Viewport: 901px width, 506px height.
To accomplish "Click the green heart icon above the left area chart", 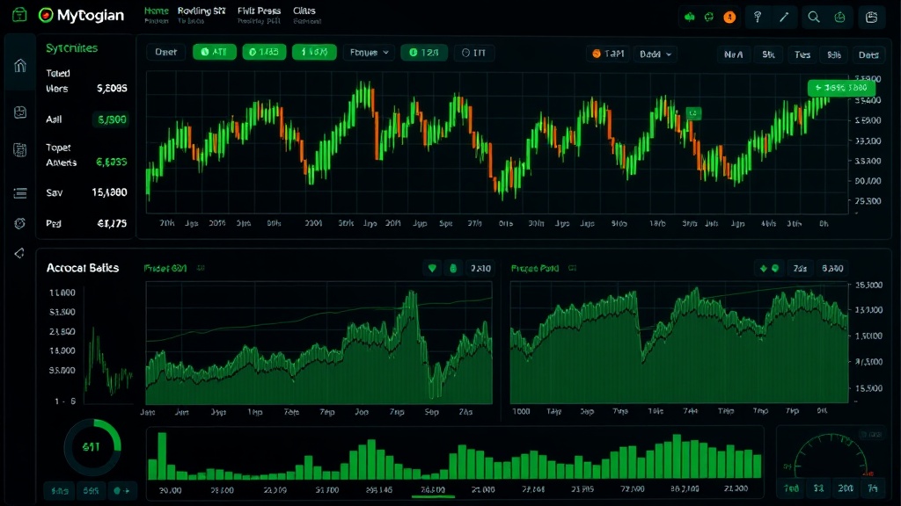I will pyautogui.click(x=432, y=268).
